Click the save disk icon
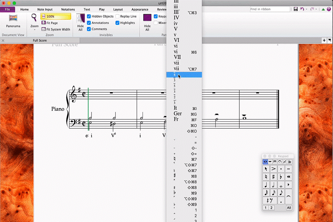This screenshot has width=333, height=222. (x=296, y=9)
